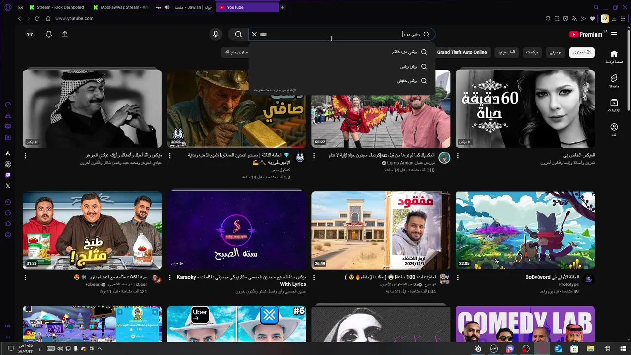Open options menu for 'المكسيك' carnival video
The image size is (631, 355).
(x=314, y=156)
